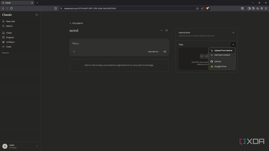Image resolution: width=269 pixels, height=151 pixels.
Task: Select Google Drive from the files menu
Action: click(222, 66)
